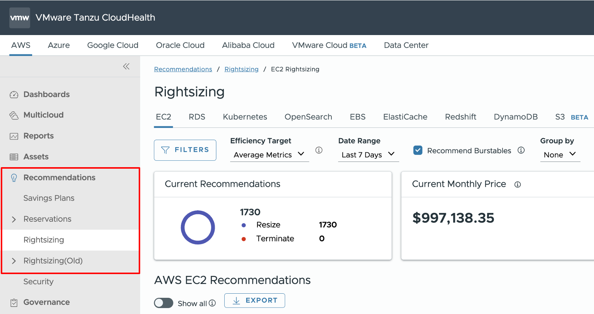Click the Assets list icon

click(14, 157)
